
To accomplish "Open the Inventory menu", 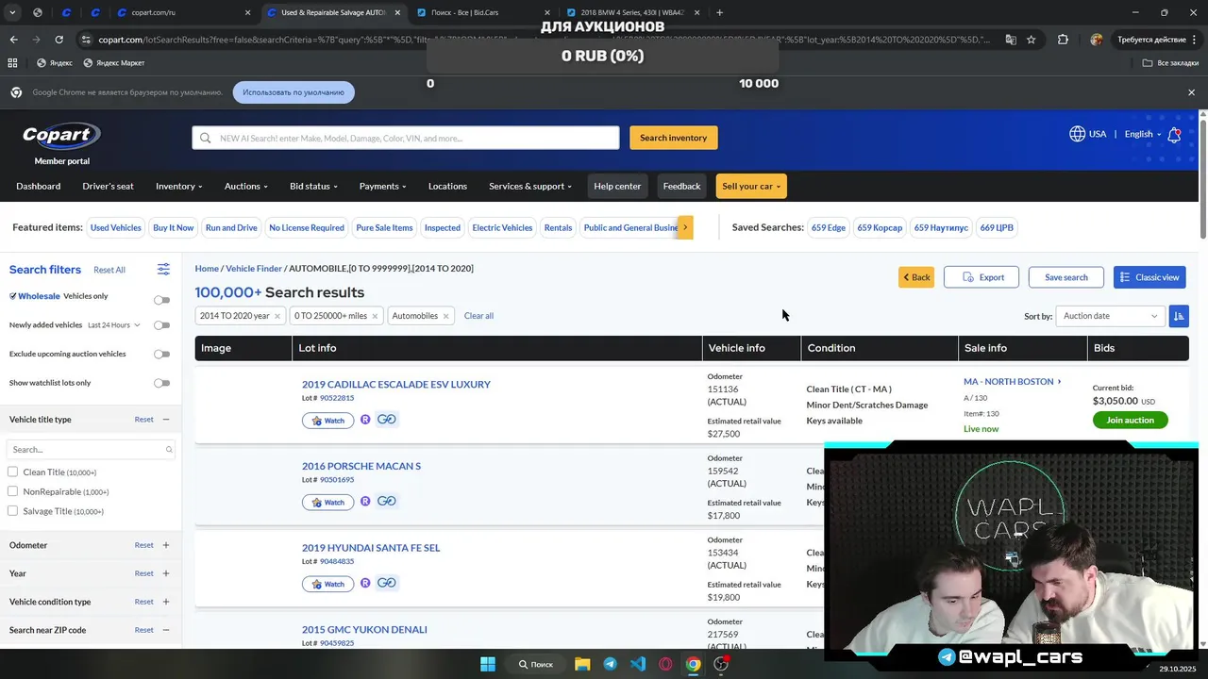I will point(178,186).
